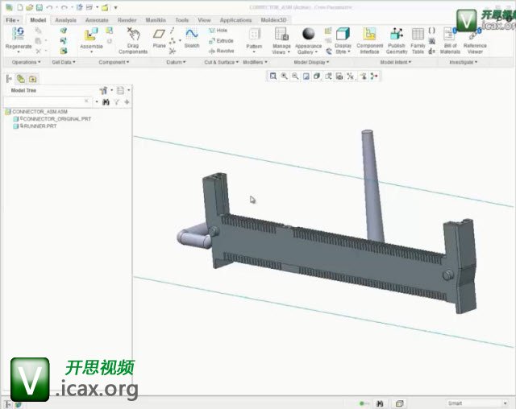Click the Undo arrow in quick access toolbar

click(49, 7)
